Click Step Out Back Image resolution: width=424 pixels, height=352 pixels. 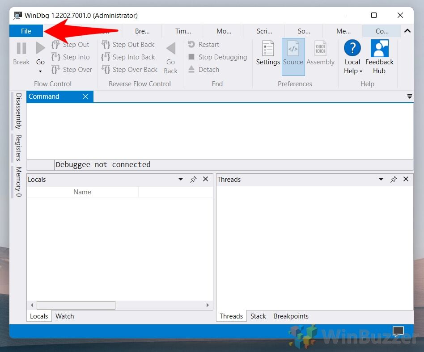click(128, 45)
